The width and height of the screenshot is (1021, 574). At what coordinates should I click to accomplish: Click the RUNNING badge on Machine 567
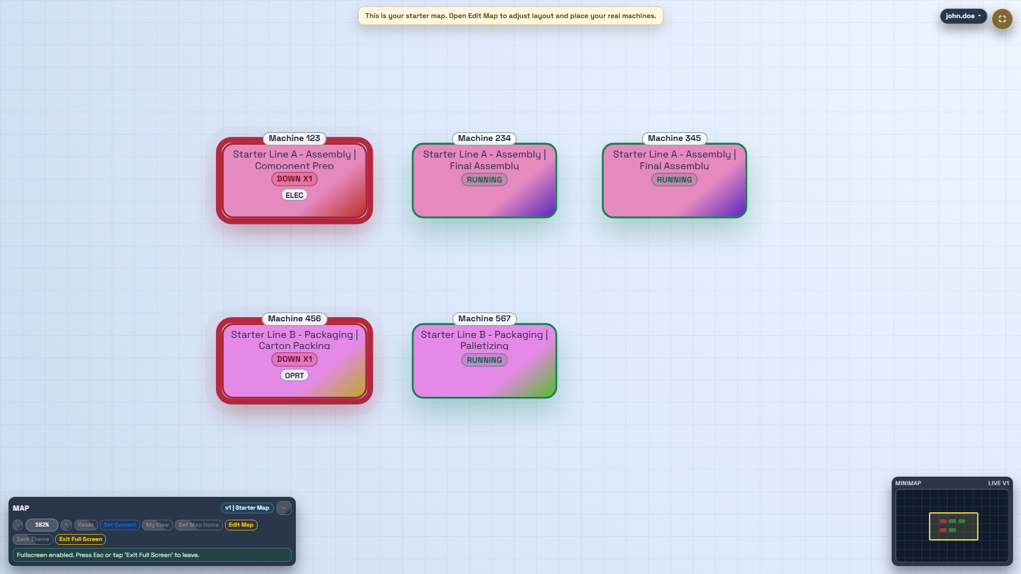[484, 360]
